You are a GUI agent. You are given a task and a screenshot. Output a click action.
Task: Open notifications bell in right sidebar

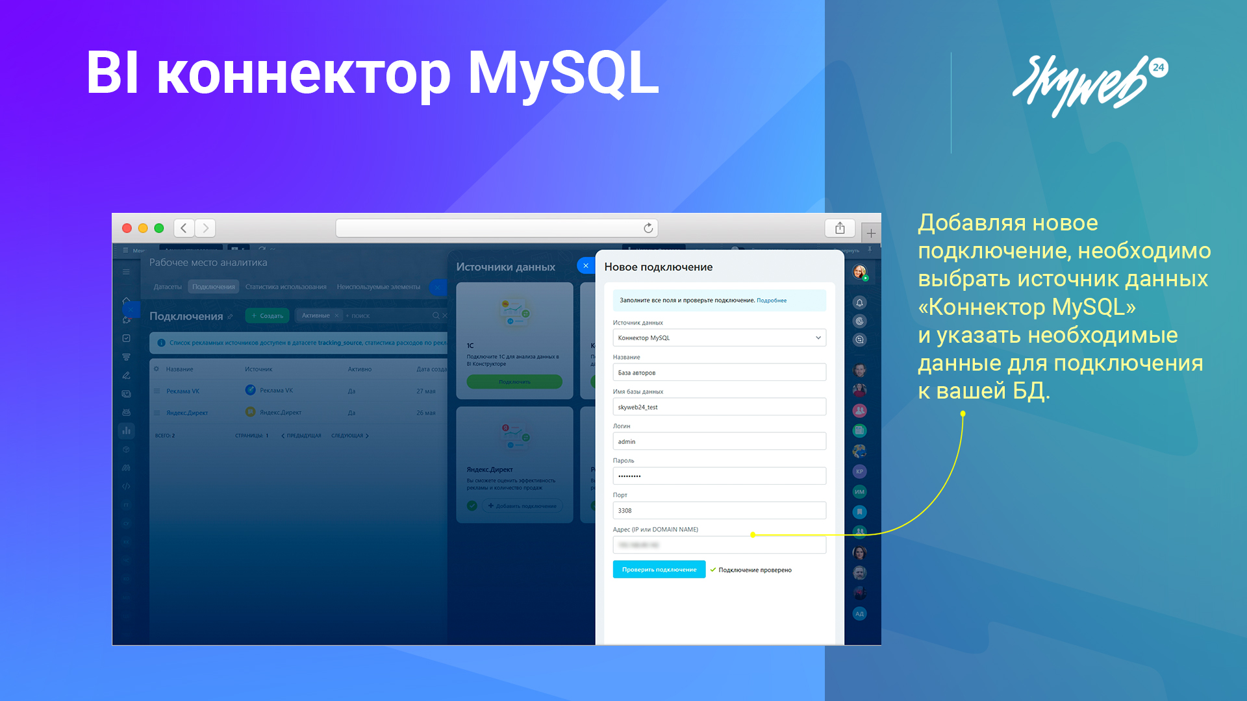click(859, 302)
